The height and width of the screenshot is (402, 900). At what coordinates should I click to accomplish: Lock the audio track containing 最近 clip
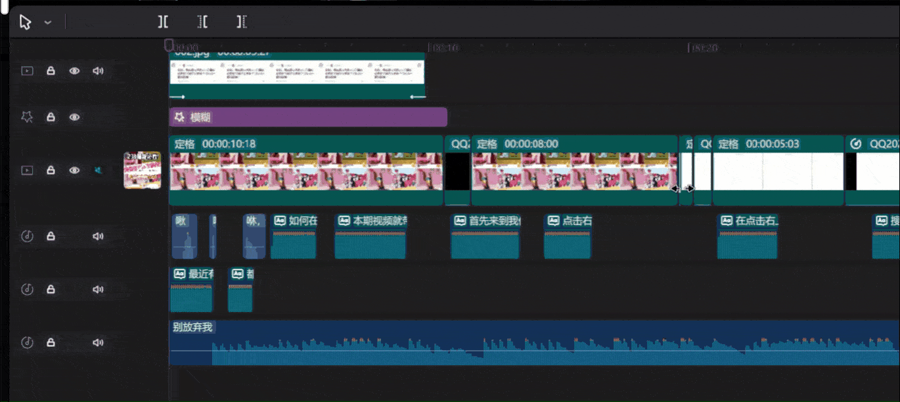pos(51,289)
